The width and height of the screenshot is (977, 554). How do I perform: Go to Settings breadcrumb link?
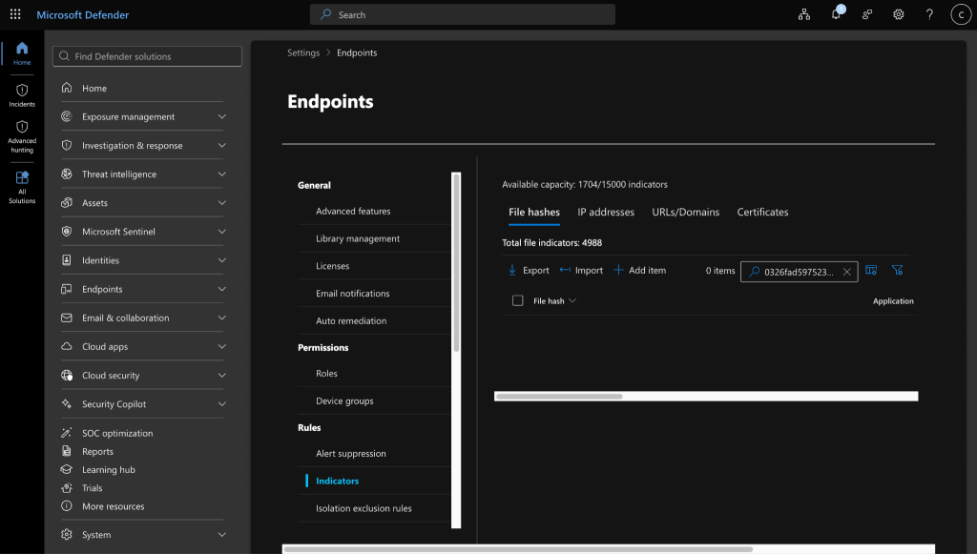(303, 52)
